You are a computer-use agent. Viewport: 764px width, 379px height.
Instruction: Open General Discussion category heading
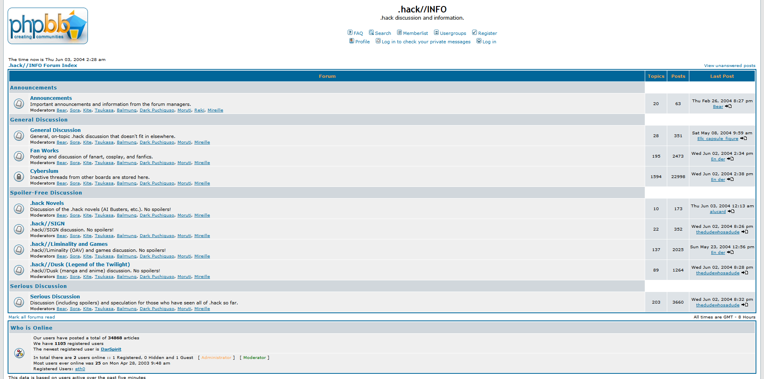(39, 120)
